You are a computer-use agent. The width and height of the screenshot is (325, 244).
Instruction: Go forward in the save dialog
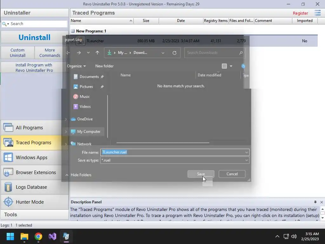tap(79, 53)
